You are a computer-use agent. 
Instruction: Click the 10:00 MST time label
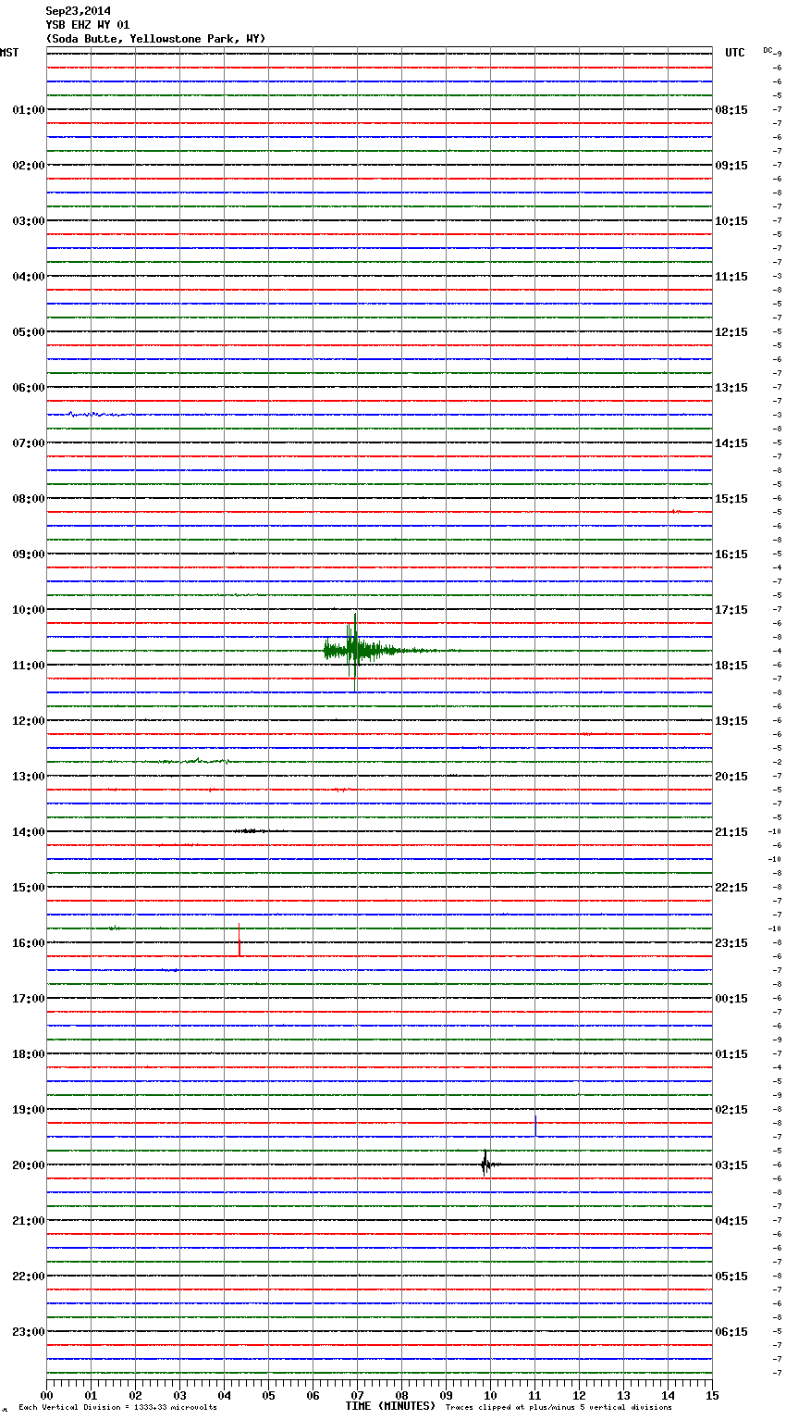coord(29,610)
